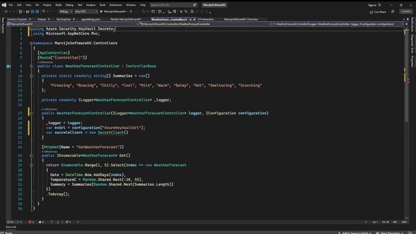
Task: Open the project navigation dropdown MarvijoSoftwareKV
Action: click(73, 24)
